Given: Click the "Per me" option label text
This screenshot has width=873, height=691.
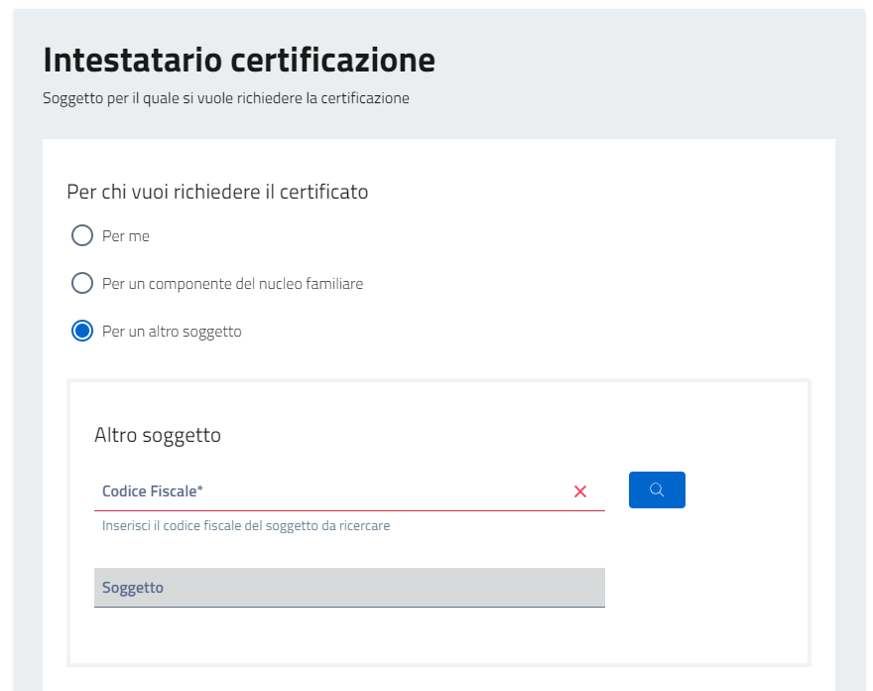Looking at the screenshot, I should click(126, 236).
